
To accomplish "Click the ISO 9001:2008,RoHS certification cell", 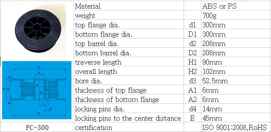I will pyautogui.click(x=236, y=128).
